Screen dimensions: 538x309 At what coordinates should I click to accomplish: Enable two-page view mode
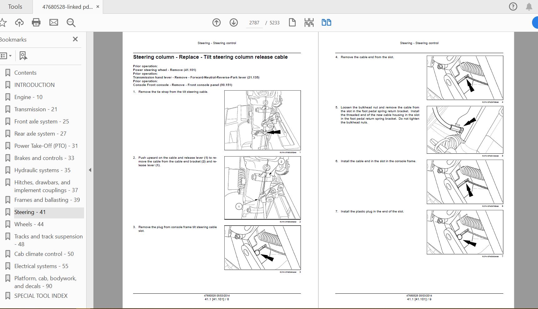point(326,22)
